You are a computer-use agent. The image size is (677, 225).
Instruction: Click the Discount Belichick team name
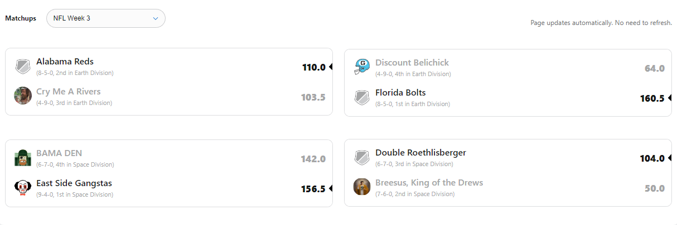412,63
